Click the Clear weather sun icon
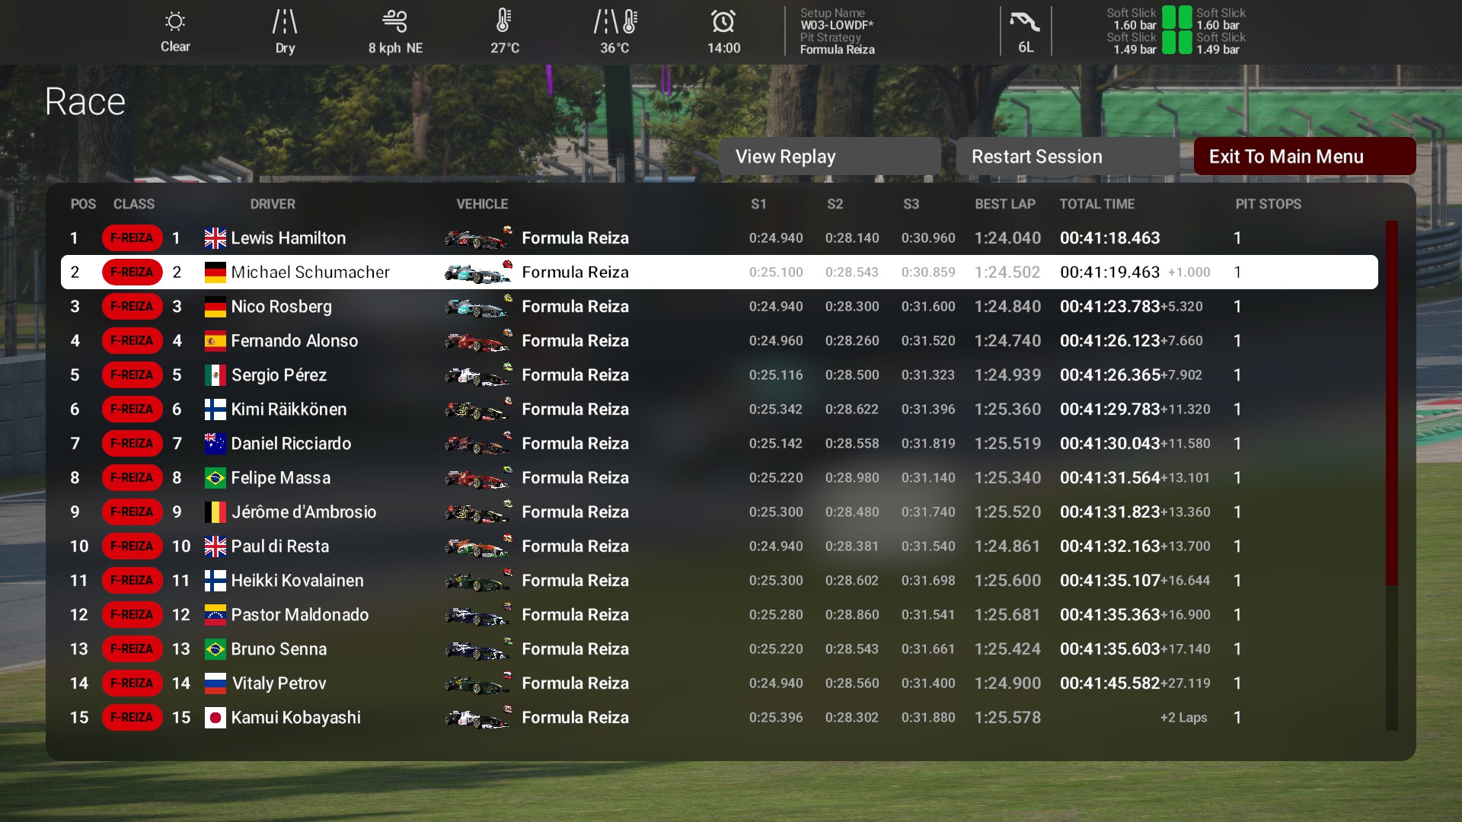This screenshot has height=822, width=1462. pyautogui.click(x=175, y=21)
